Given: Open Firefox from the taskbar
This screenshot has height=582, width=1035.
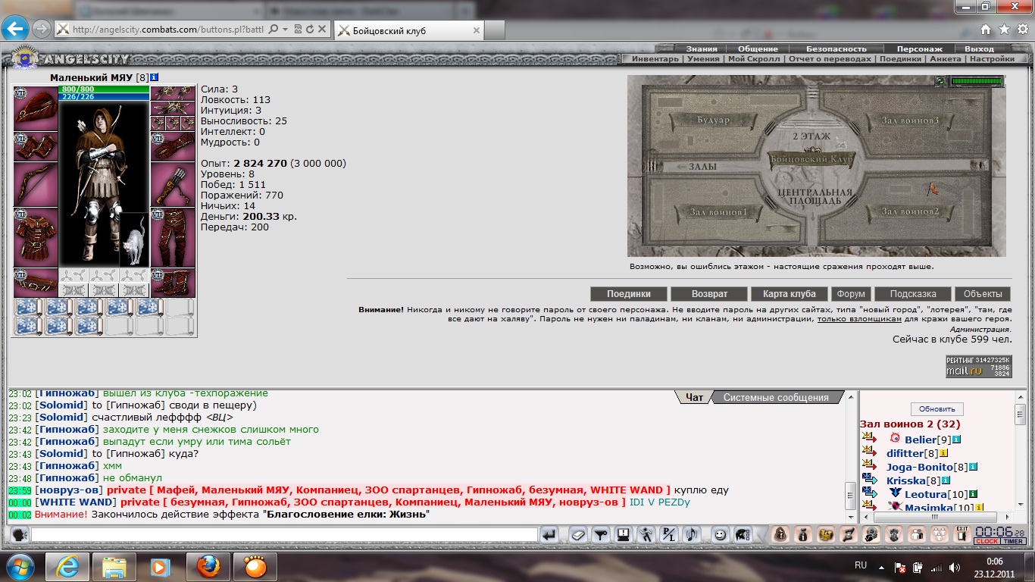Looking at the screenshot, I should tap(208, 567).
